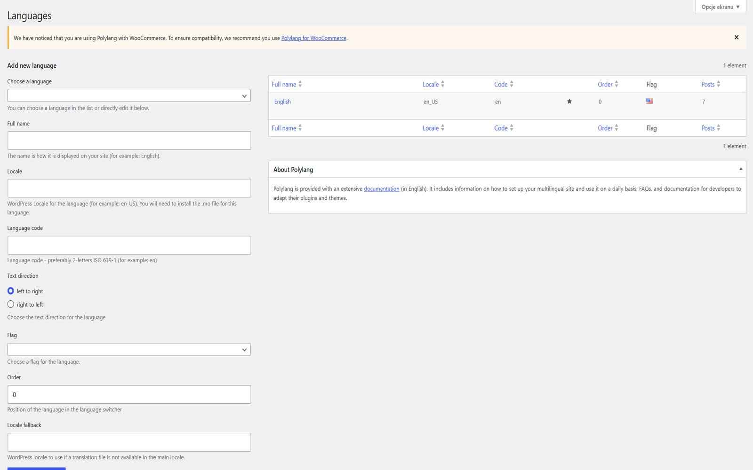Sort by Posts in table footer
Screen dimensions: 753x470
tap(711, 128)
